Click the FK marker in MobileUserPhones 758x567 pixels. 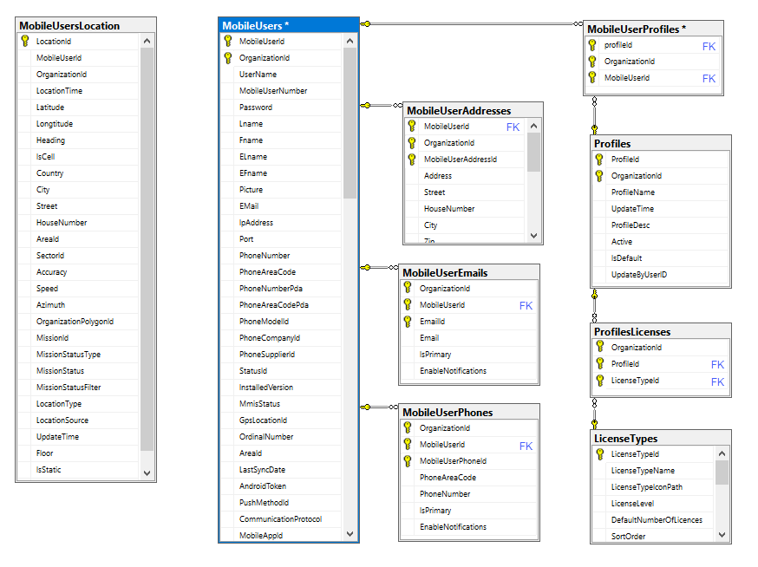coord(526,446)
